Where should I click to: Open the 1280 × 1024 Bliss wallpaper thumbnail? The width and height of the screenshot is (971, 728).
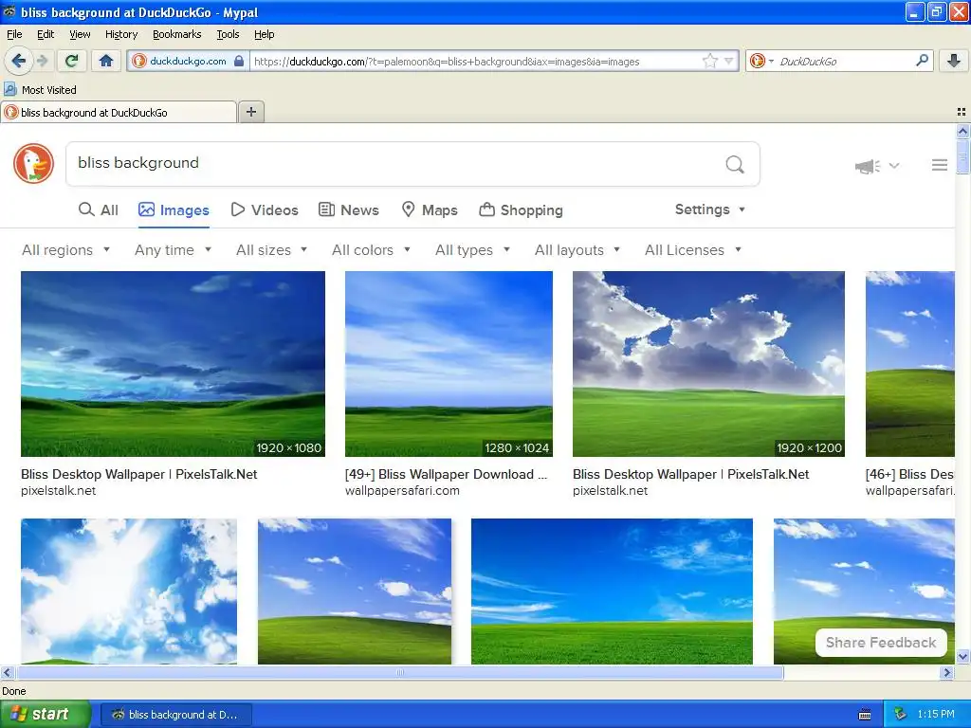(449, 363)
